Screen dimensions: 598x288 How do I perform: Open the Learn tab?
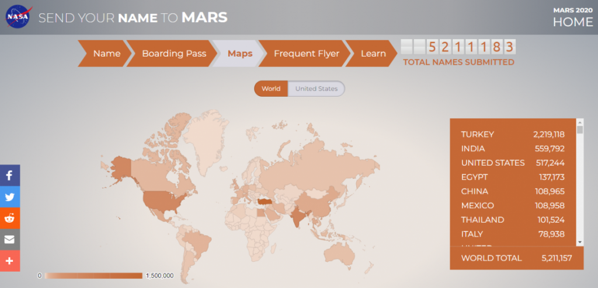pos(373,54)
